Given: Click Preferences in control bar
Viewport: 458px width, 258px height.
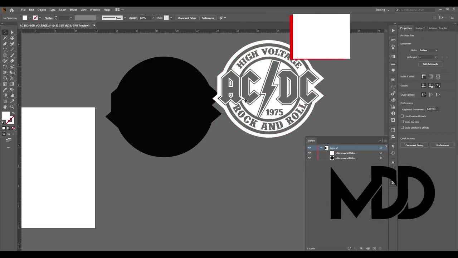Looking at the screenshot, I should coord(208,18).
